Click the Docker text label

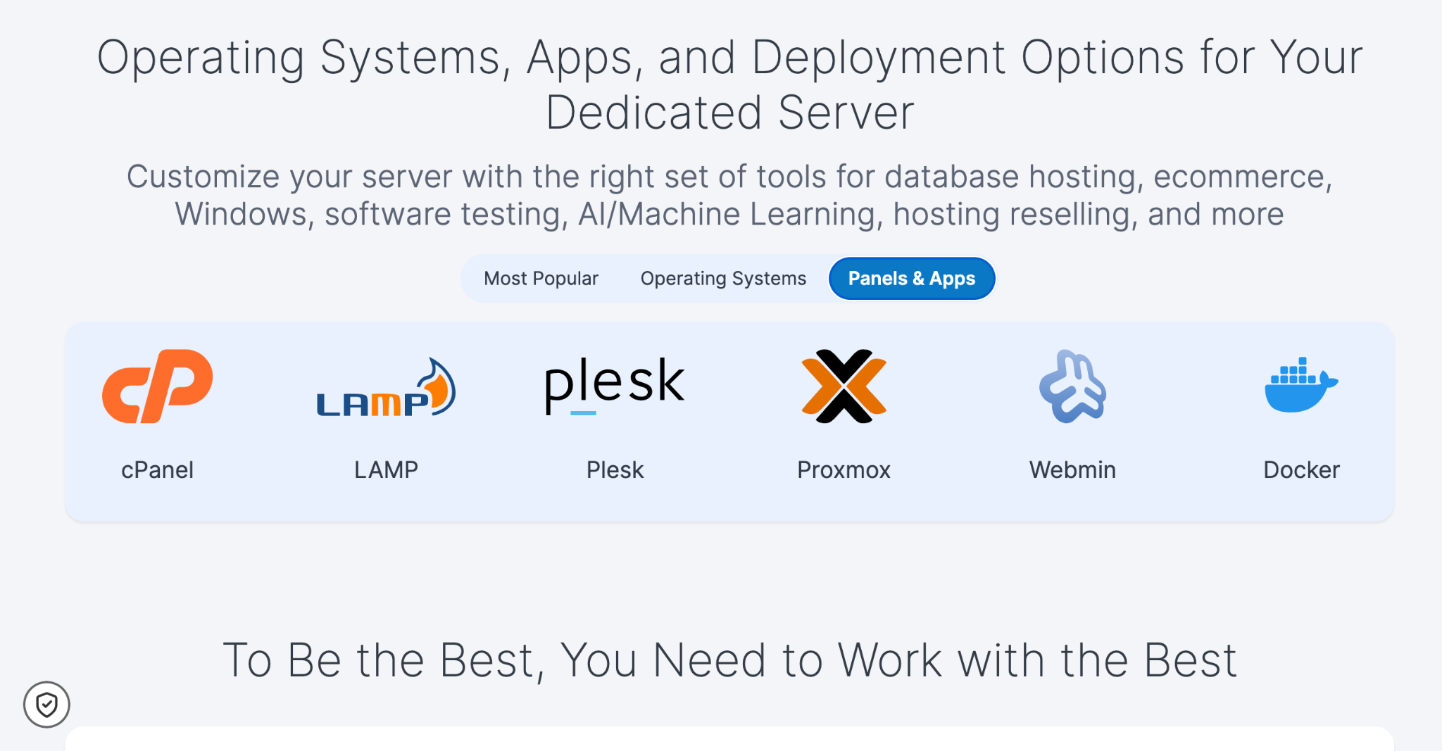click(1301, 469)
